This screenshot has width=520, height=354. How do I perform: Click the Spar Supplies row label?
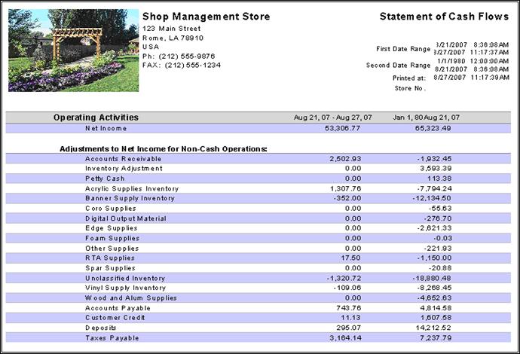tap(110, 268)
